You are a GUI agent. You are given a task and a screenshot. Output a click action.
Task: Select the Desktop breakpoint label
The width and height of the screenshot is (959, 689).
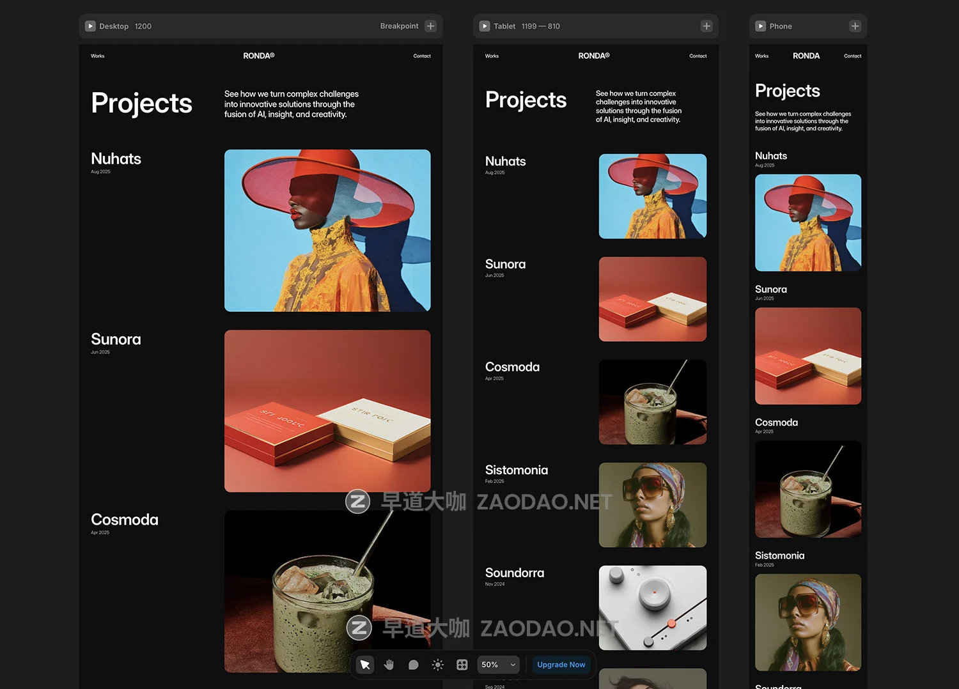click(114, 26)
